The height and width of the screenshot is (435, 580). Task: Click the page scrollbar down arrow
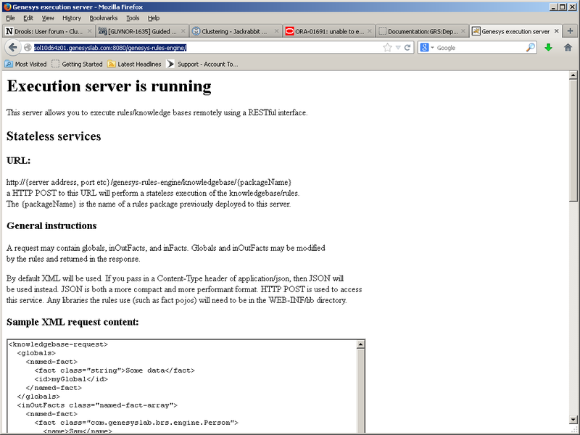(573, 420)
